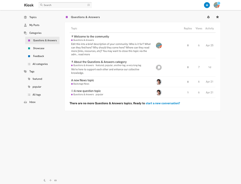
Task: Open the 'Welcome to the community' topic
Action: 91,36
